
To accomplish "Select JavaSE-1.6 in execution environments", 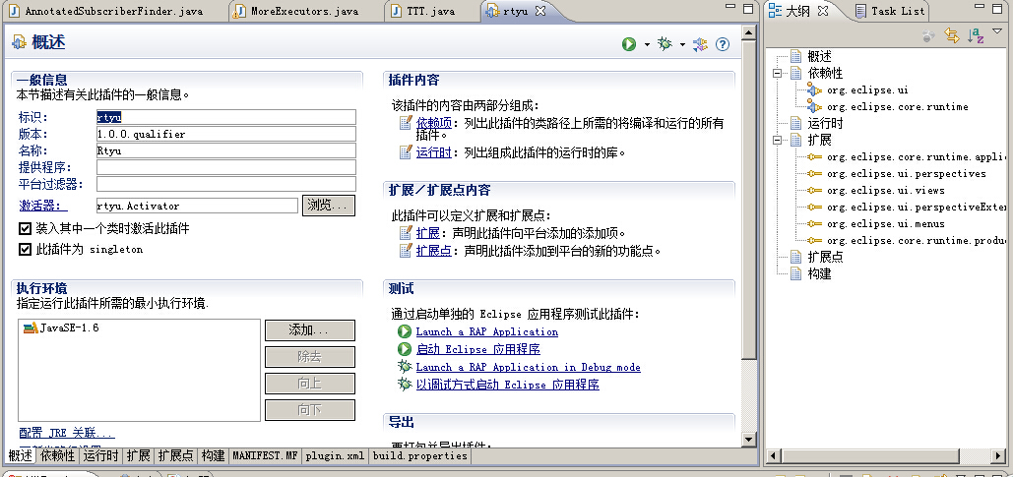I will tap(61, 328).
